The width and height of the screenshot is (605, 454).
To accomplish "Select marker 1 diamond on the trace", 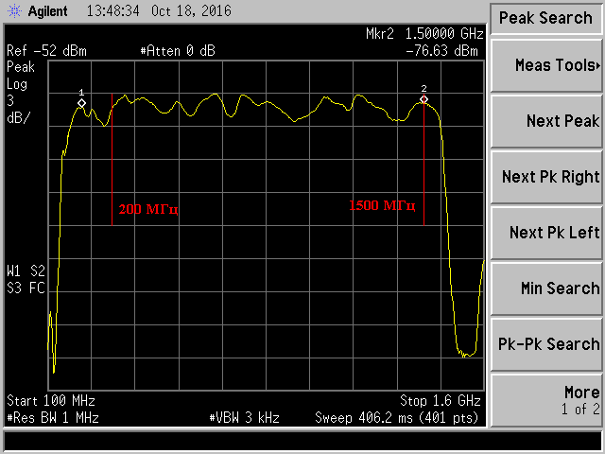I will [x=81, y=102].
